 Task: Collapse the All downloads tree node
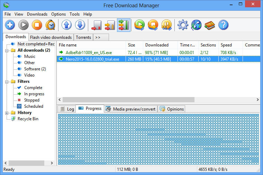[x=7, y=51]
